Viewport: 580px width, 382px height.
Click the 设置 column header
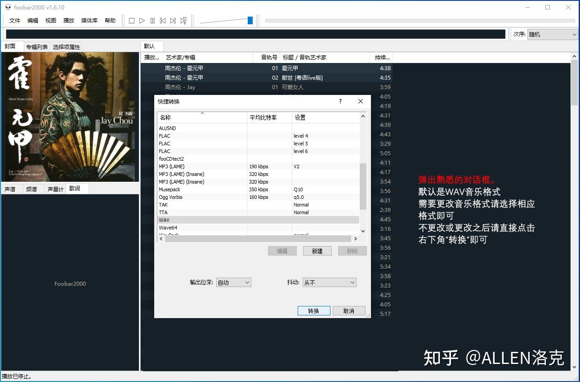click(326, 117)
